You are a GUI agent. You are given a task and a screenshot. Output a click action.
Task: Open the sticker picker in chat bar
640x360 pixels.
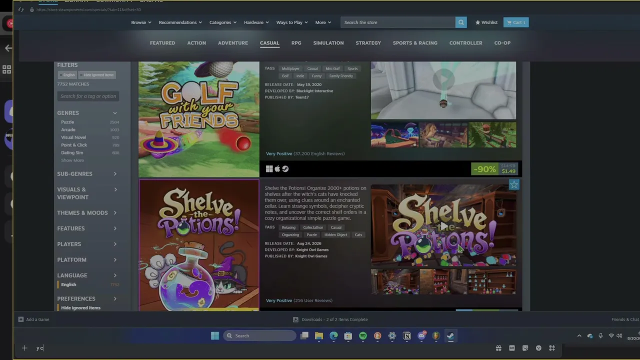pos(525,348)
